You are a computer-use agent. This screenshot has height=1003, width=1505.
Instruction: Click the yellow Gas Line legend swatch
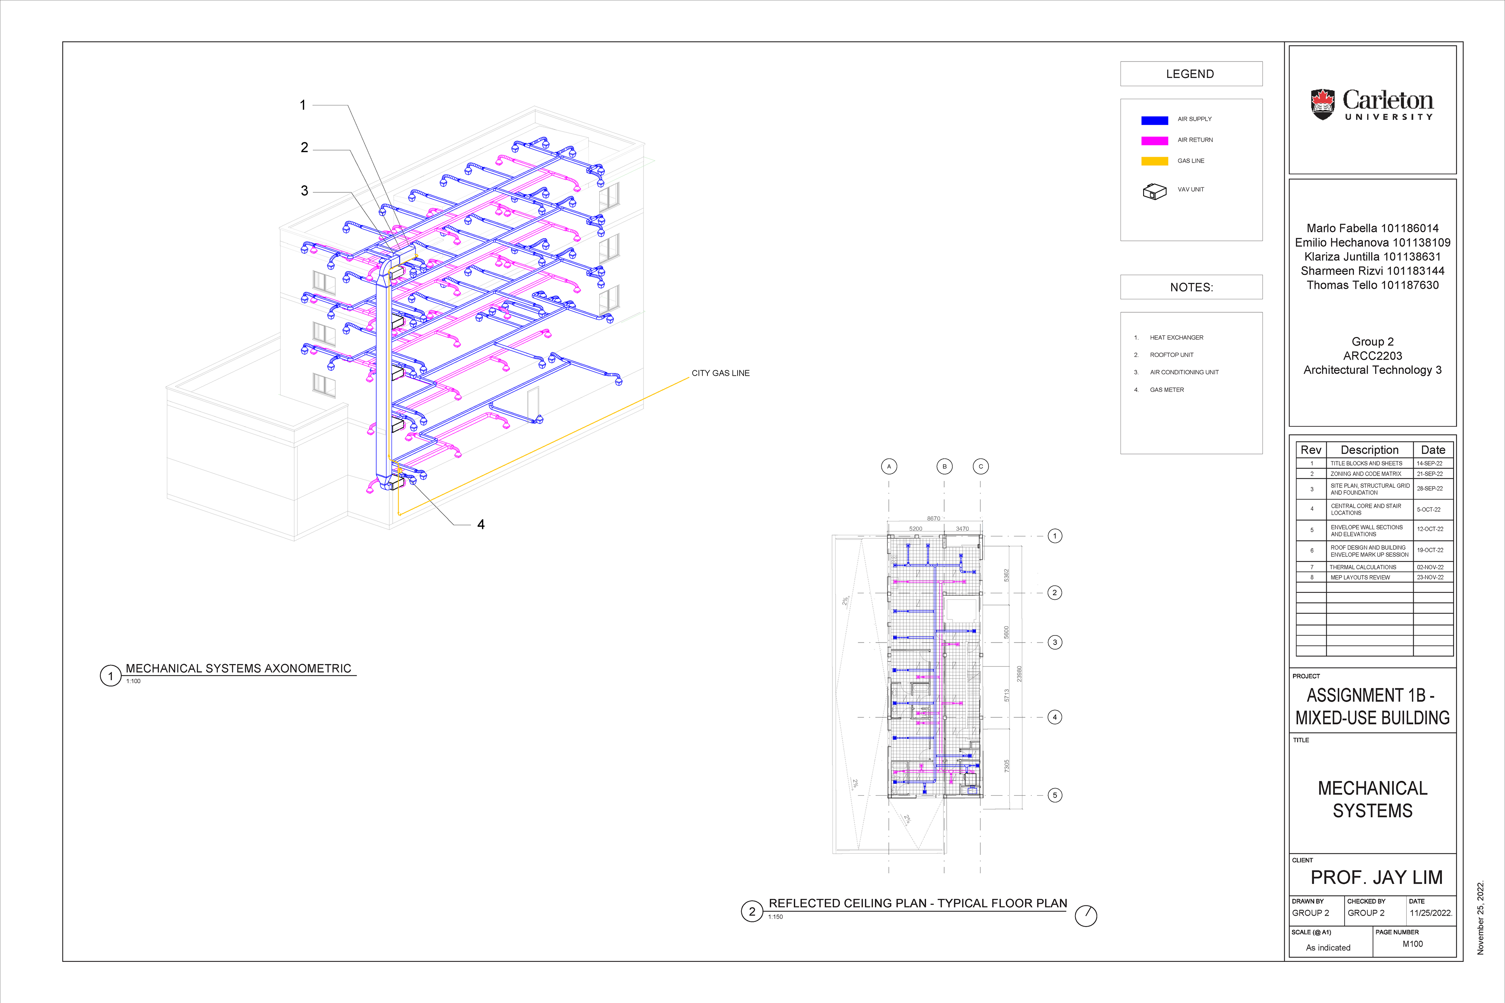(x=1154, y=161)
